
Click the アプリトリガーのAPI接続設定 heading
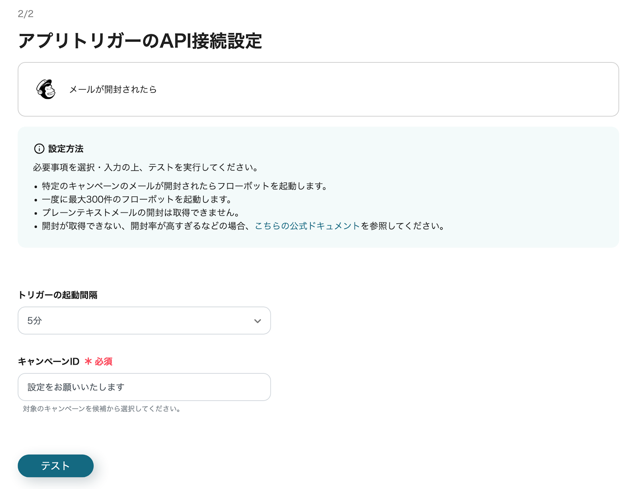[140, 41]
